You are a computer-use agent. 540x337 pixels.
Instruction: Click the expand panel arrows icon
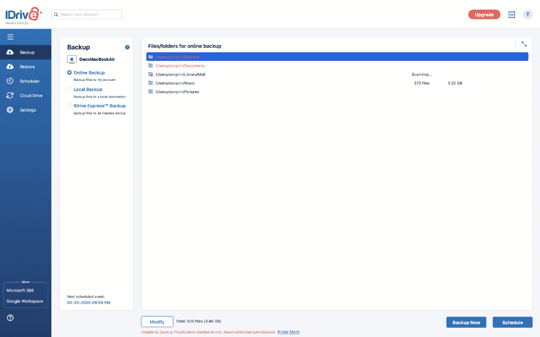[x=524, y=44]
